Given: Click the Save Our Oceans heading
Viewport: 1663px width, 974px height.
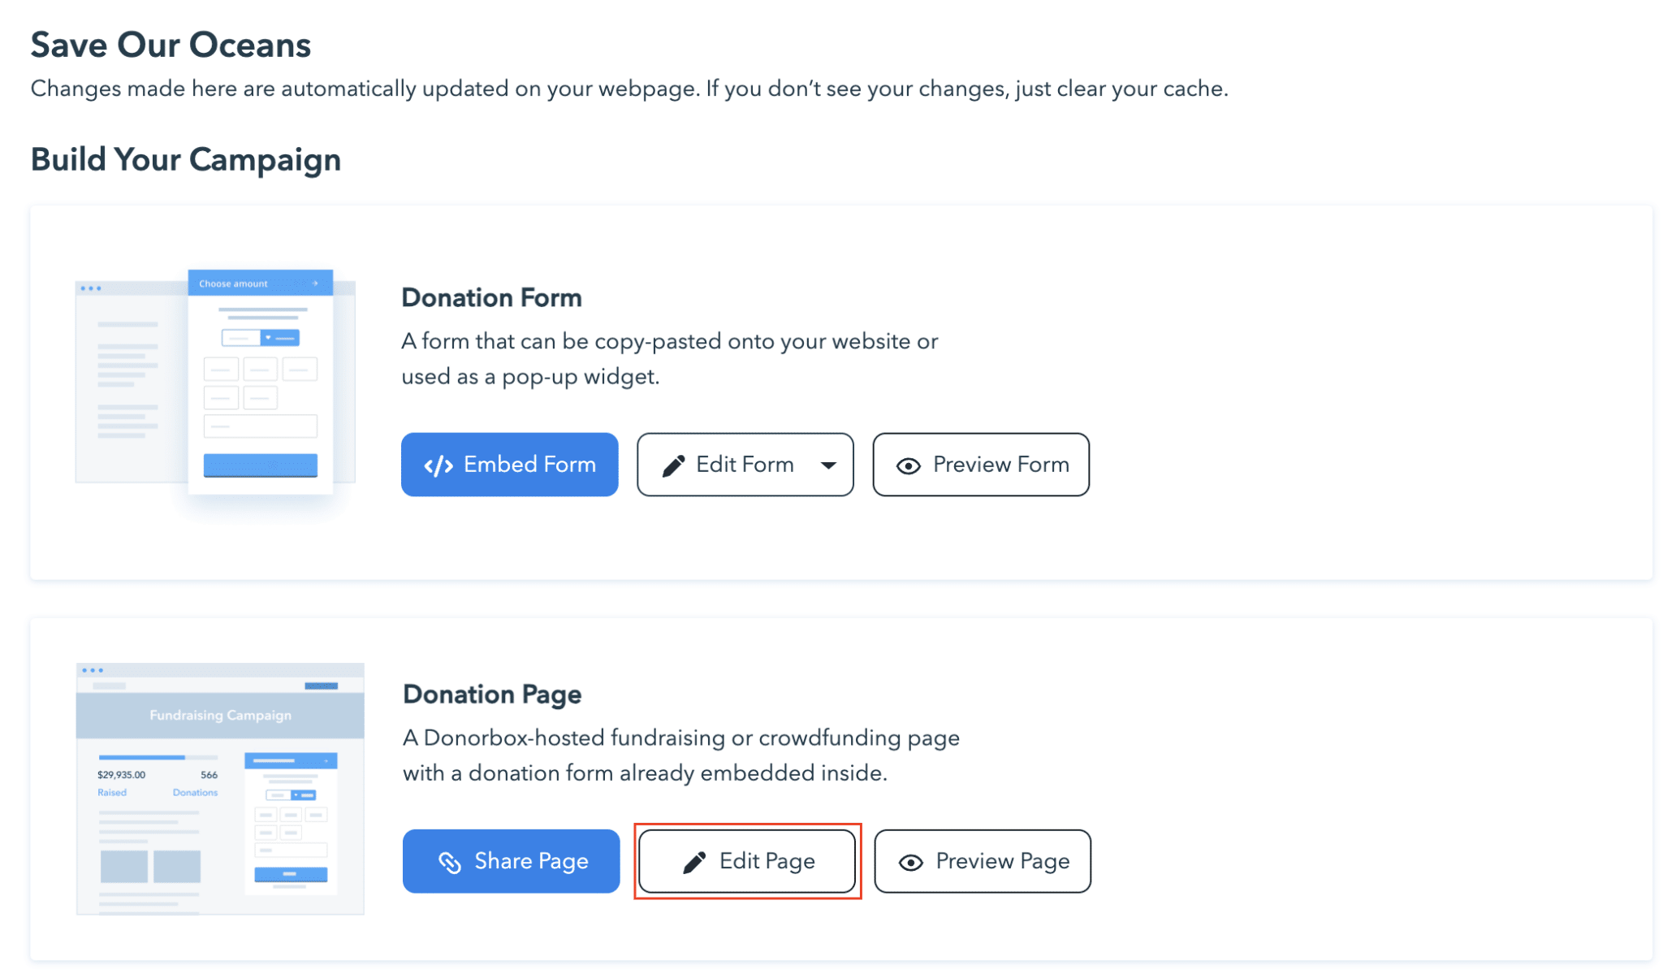Looking at the screenshot, I should (170, 45).
